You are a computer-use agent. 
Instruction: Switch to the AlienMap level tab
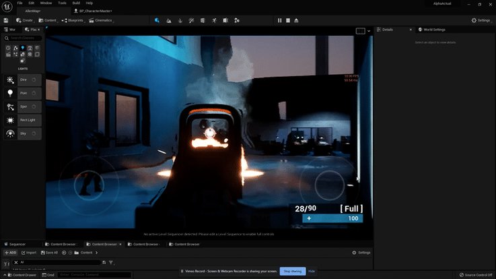pyautogui.click(x=33, y=11)
